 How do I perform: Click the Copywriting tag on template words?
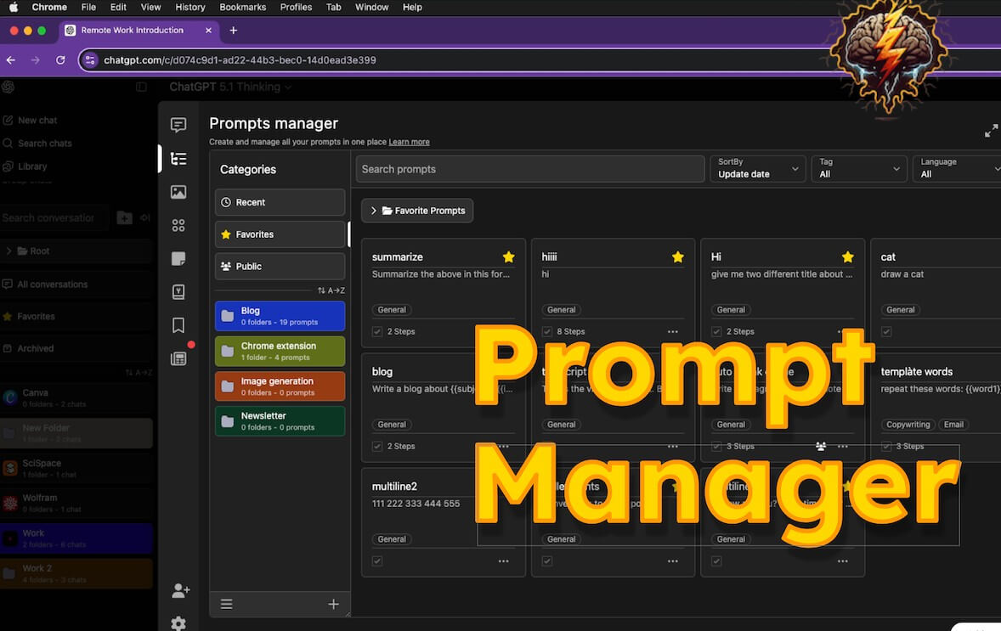click(908, 425)
